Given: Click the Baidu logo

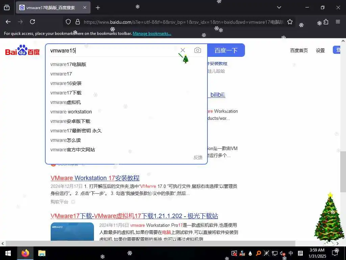Looking at the screenshot, I should 22,50.
